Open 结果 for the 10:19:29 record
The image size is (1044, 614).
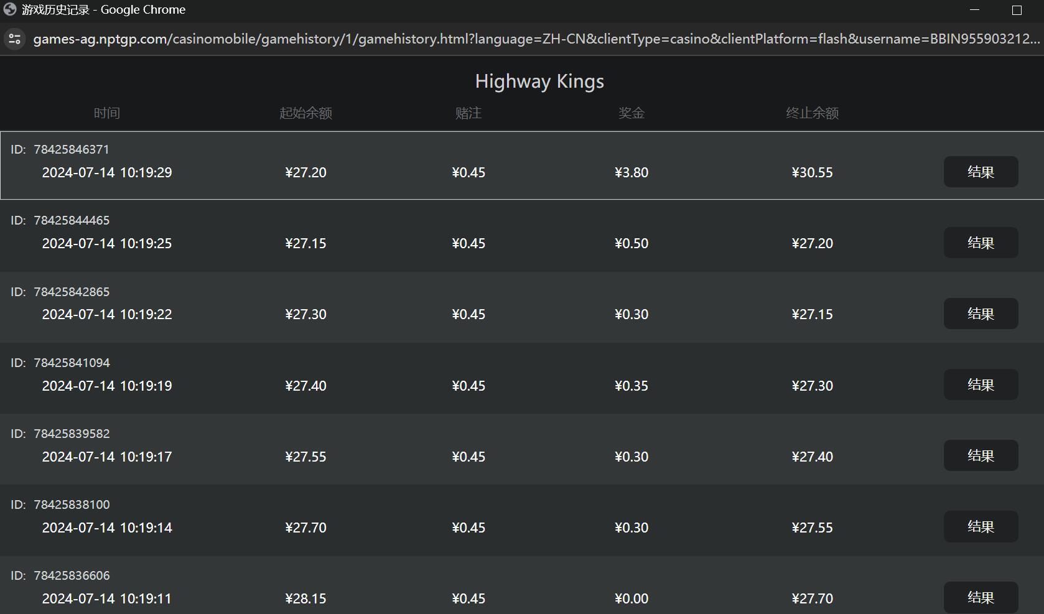(981, 172)
